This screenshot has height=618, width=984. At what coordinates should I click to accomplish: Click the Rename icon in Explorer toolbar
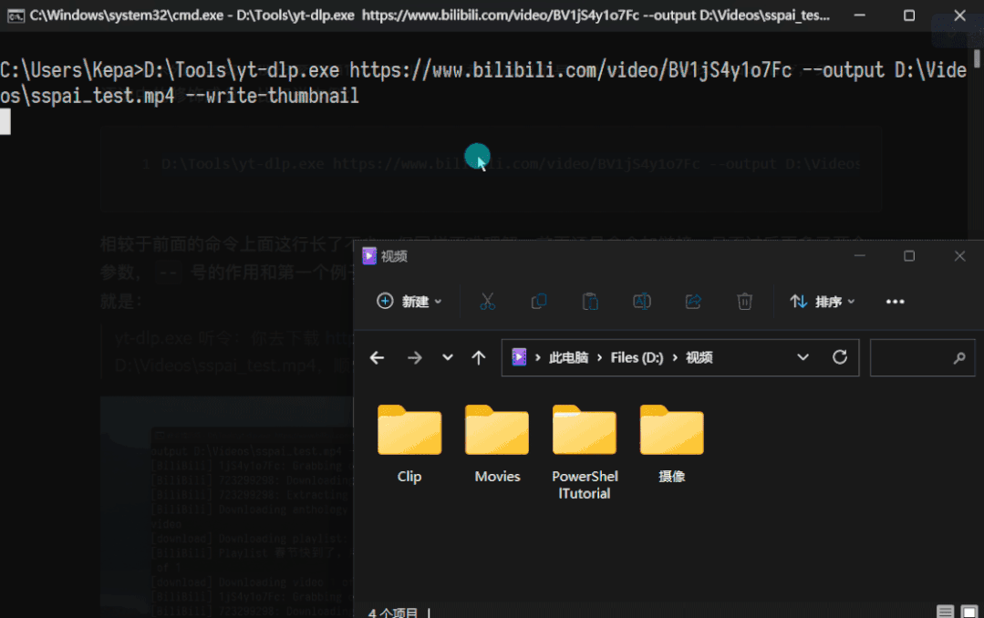coord(641,302)
